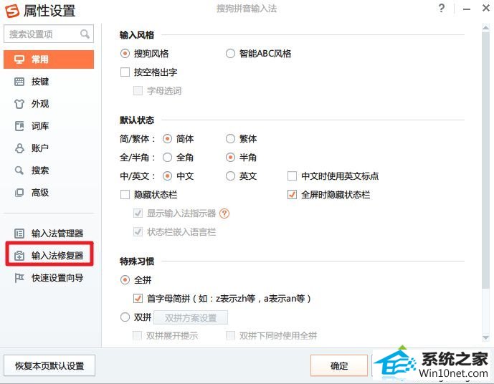The height and width of the screenshot is (384, 494).
Task: Click the user icon beside 账户
Action: pos(19,148)
